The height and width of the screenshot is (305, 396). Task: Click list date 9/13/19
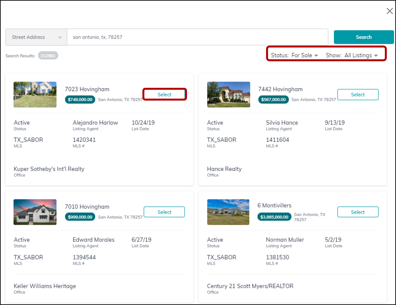[335, 123]
